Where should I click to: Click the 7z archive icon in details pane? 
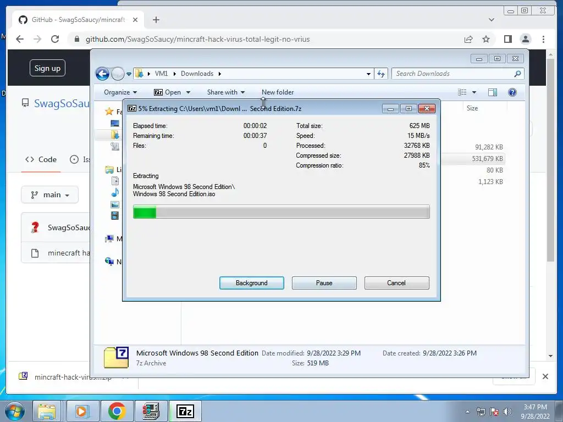[116, 357]
